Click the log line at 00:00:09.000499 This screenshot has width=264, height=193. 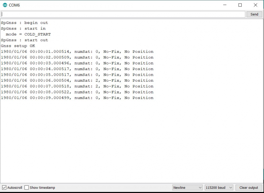point(77,98)
